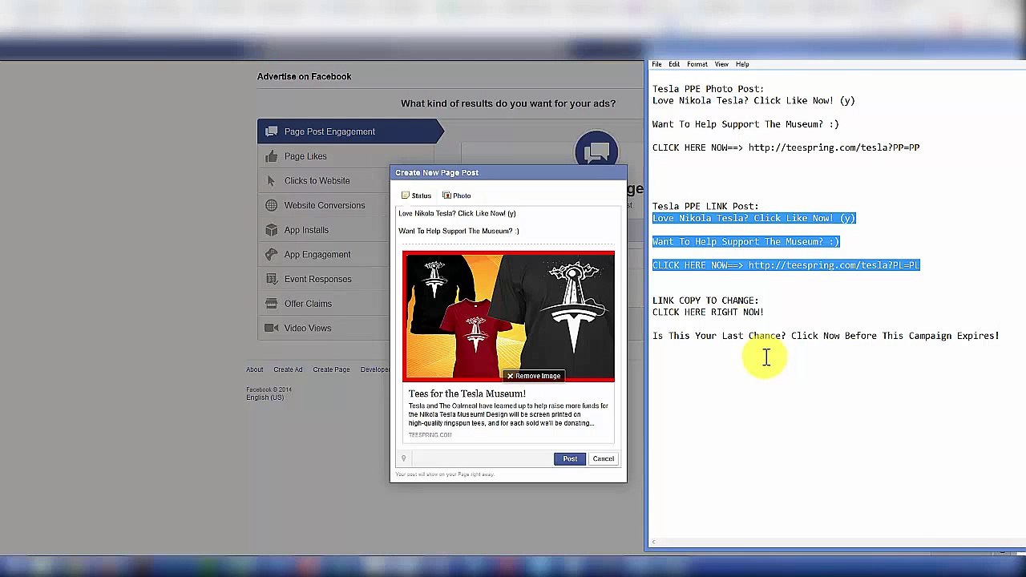Open the Create Page footer link

click(331, 369)
